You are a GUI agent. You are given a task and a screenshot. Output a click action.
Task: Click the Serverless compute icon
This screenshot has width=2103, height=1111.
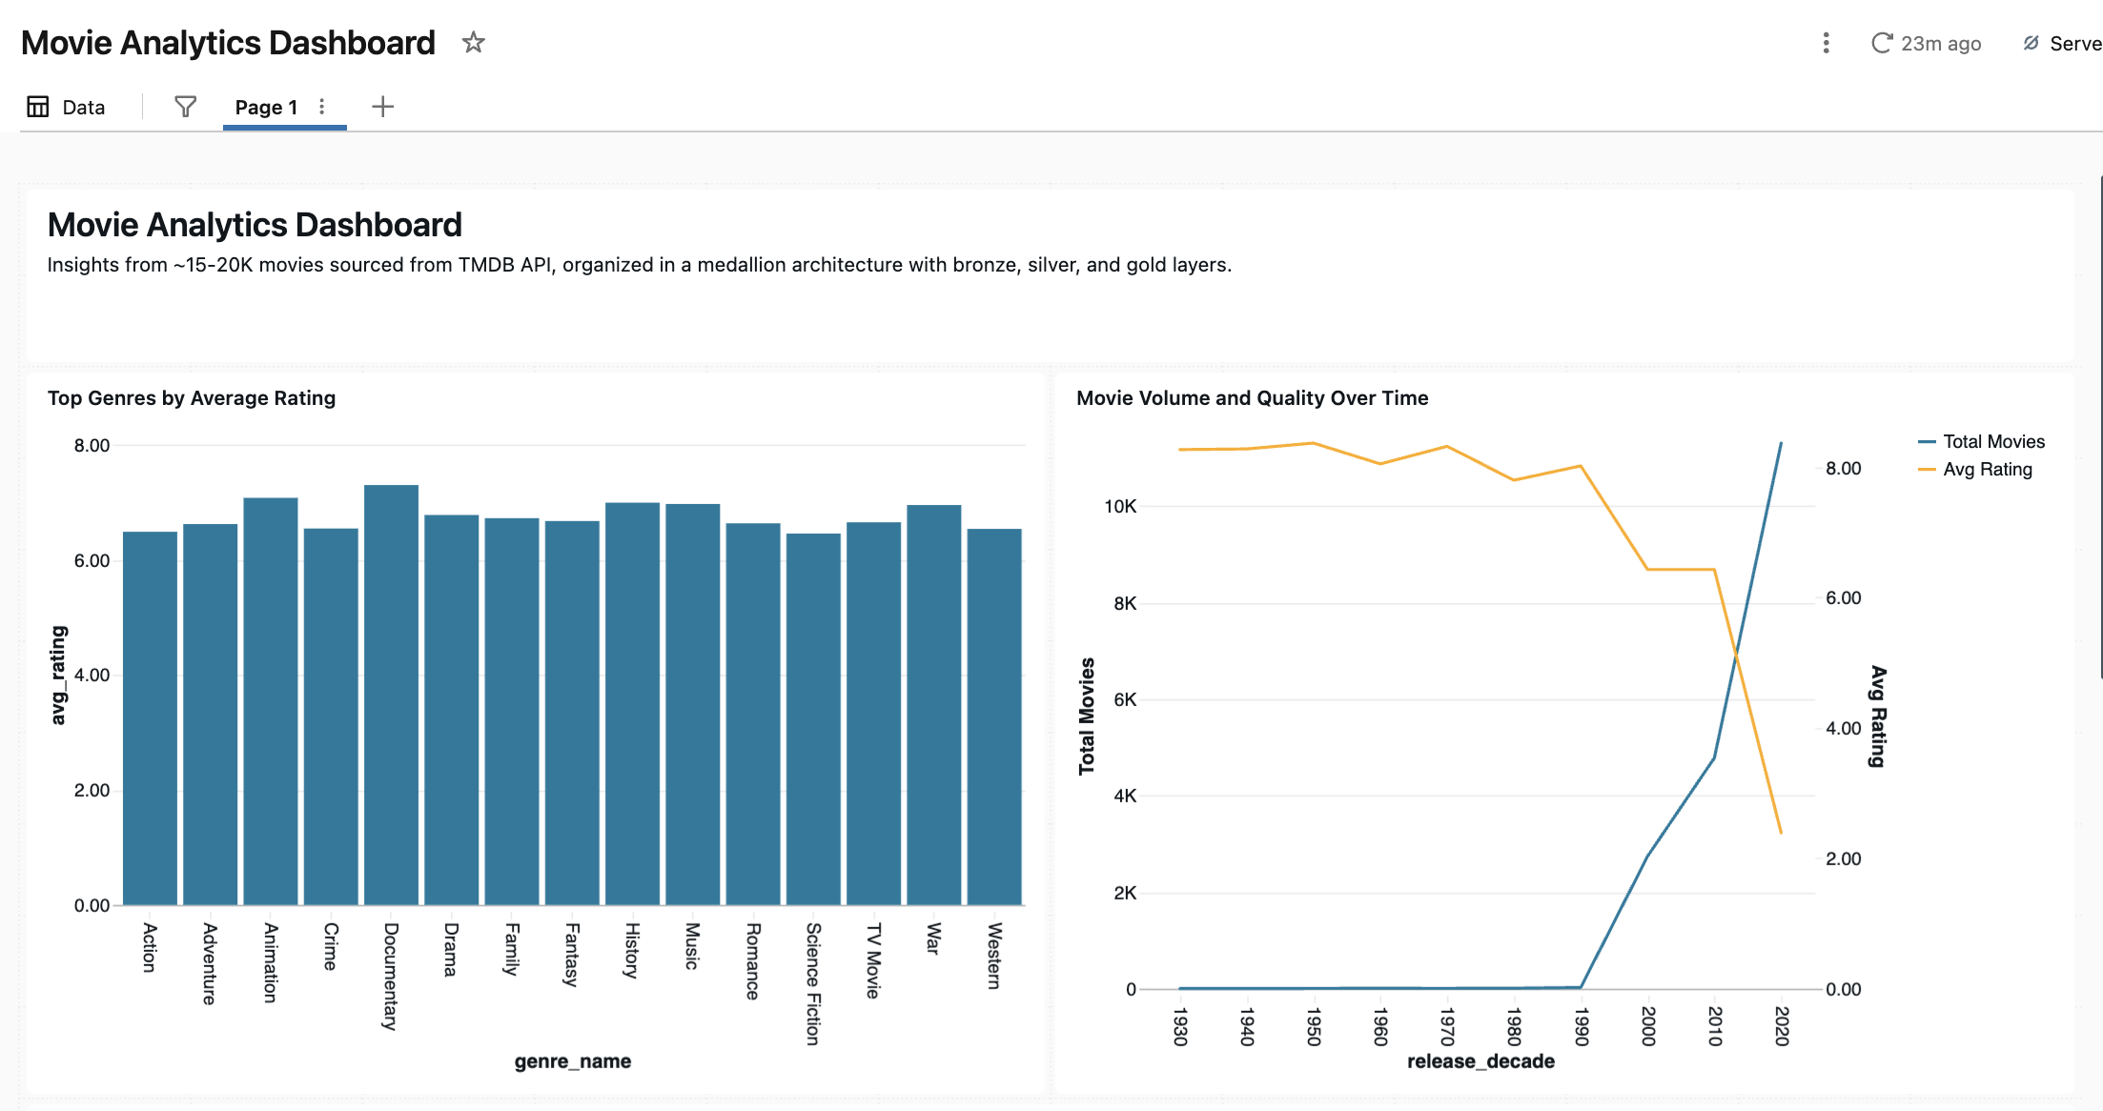pos(2032,43)
